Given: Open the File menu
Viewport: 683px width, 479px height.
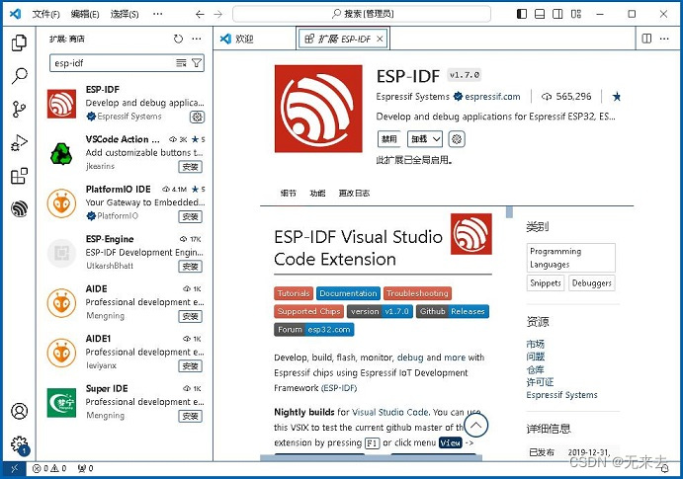Looking at the screenshot, I should click(45, 15).
